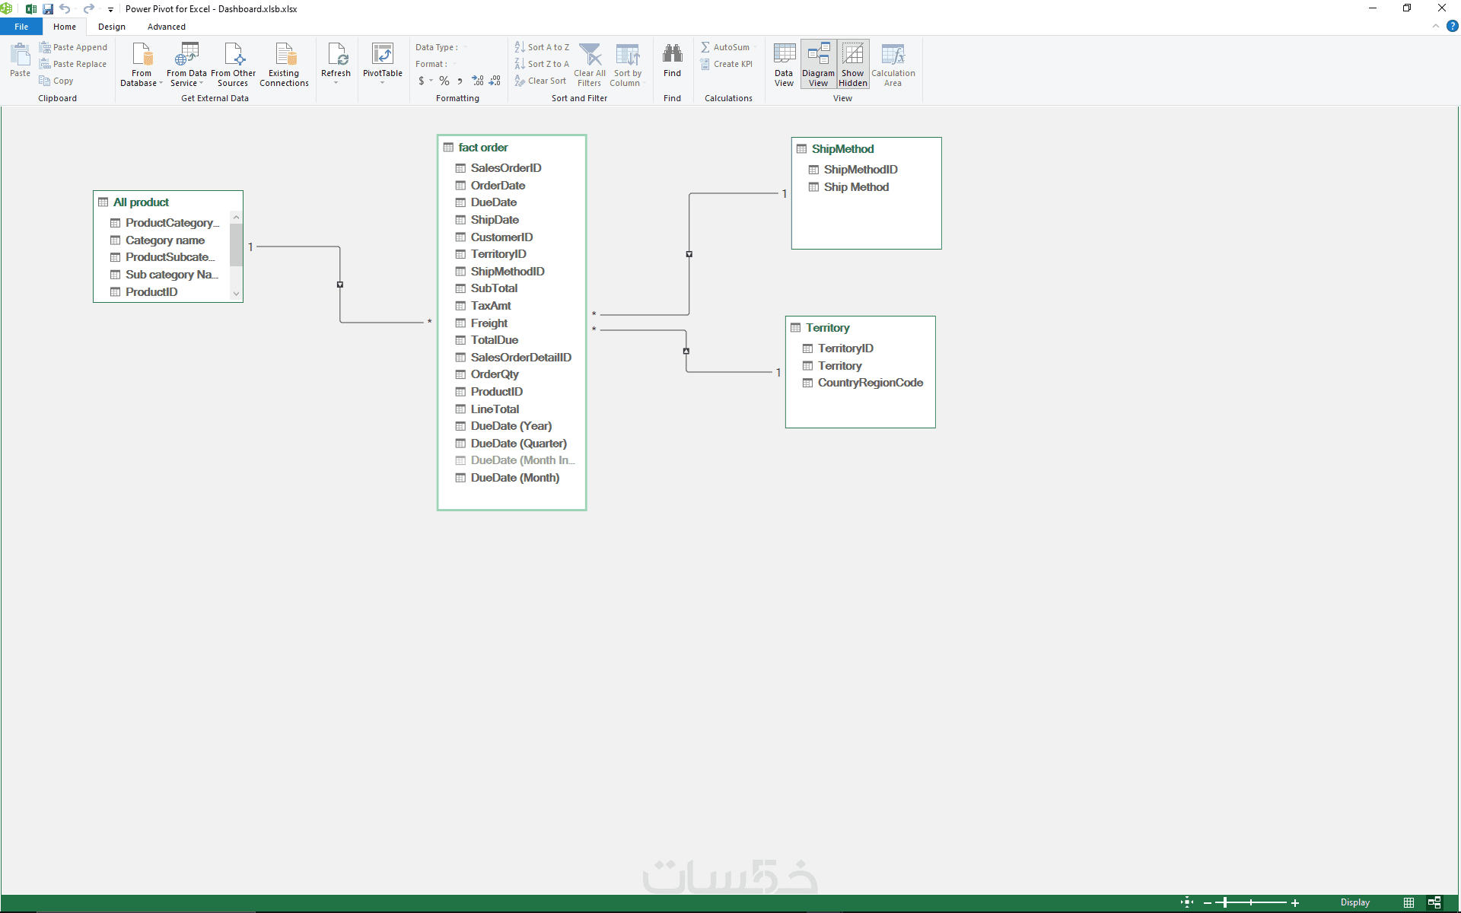Screen dimensions: 1461x913
Task: Switch to the Design tab
Action: coord(112,27)
